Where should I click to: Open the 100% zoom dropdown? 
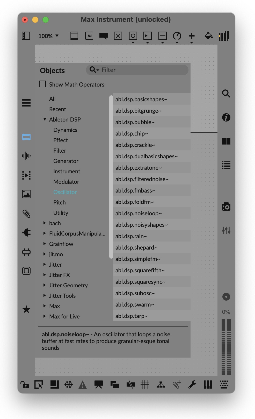(48, 36)
